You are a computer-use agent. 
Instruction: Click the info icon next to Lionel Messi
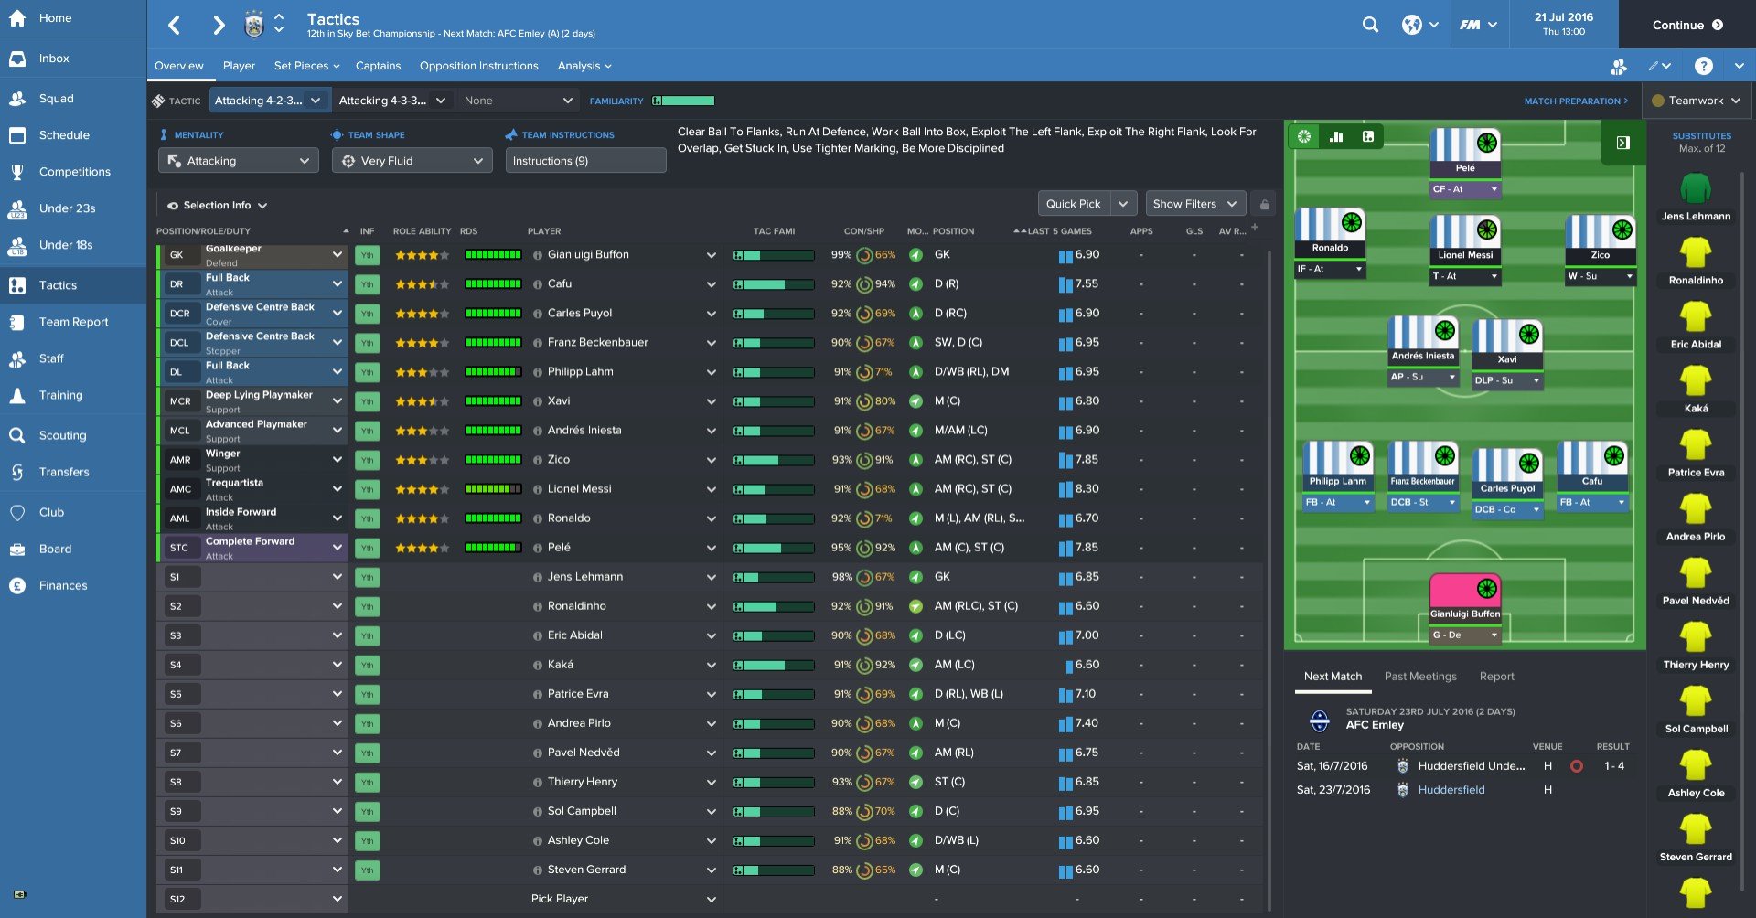click(x=538, y=489)
